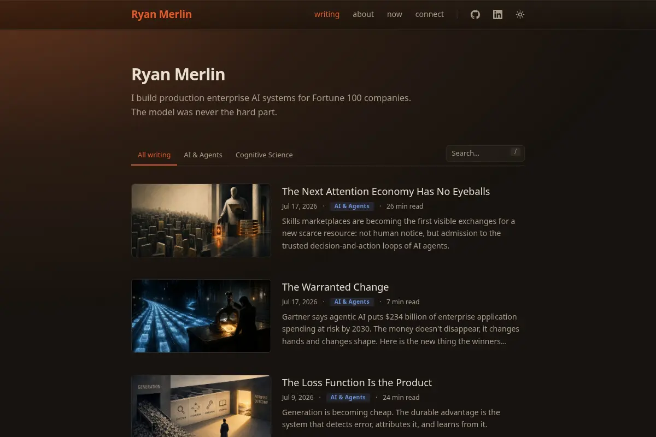This screenshot has height=437, width=656.
Task: Click AI & Agents tag on 24 min read post
Action: pyautogui.click(x=348, y=398)
